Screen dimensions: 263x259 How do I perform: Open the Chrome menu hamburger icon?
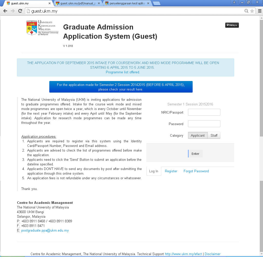point(259,11)
